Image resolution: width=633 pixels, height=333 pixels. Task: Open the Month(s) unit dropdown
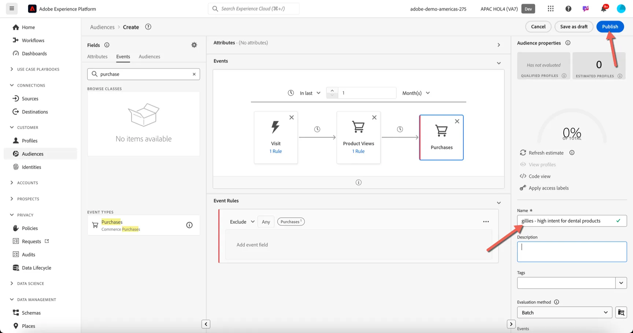416,93
